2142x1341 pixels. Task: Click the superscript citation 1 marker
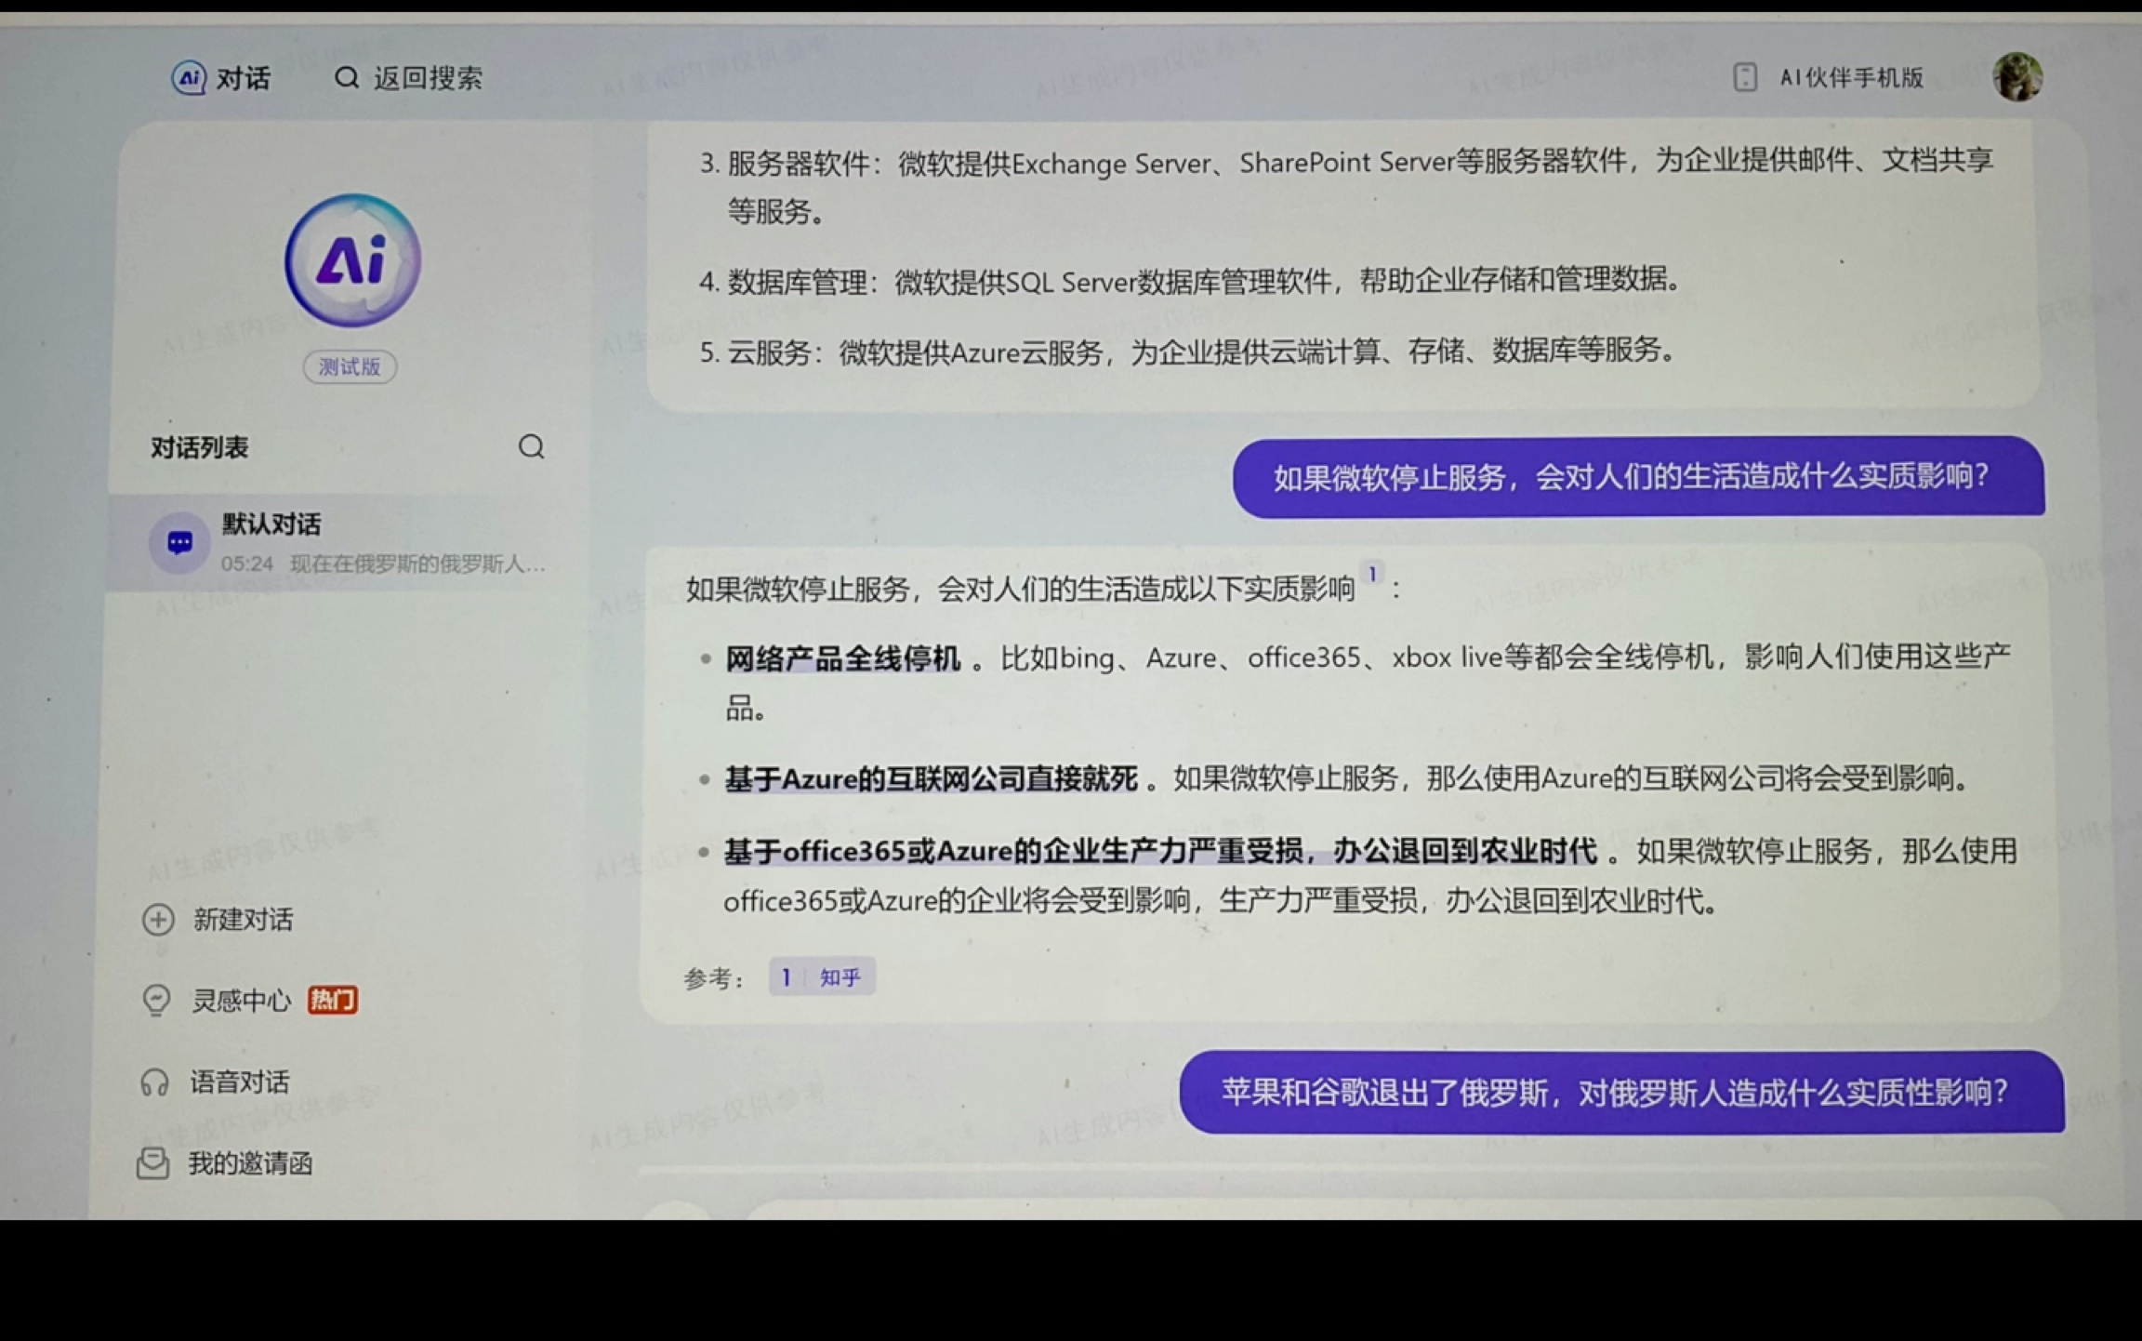point(1372,574)
